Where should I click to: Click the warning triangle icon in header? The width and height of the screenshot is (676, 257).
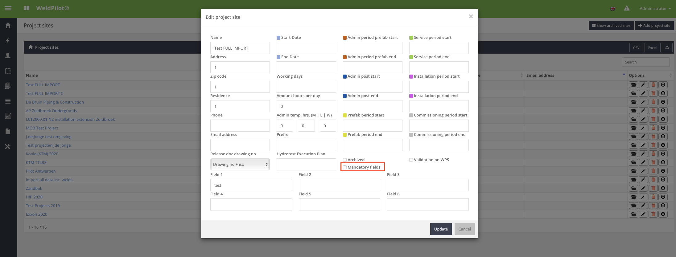pos(627,8)
